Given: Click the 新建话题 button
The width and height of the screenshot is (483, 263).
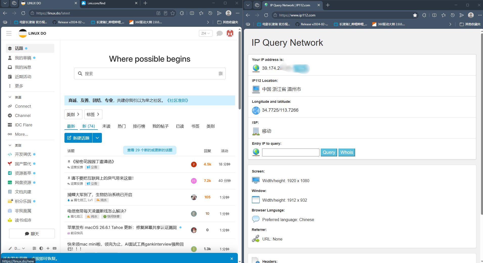Looking at the screenshot, I should point(79,138).
